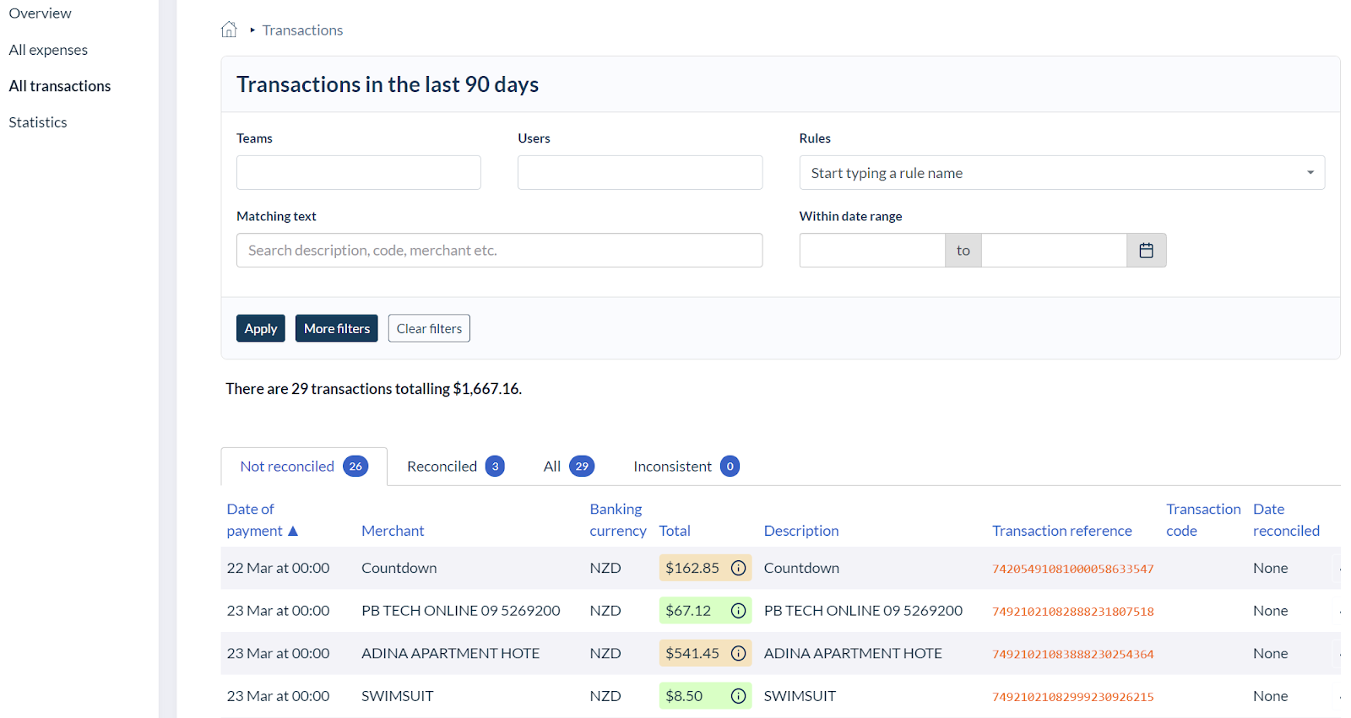The height and width of the screenshot is (718, 1351).
Task: Apply the selected filters
Action: (261, 328)
